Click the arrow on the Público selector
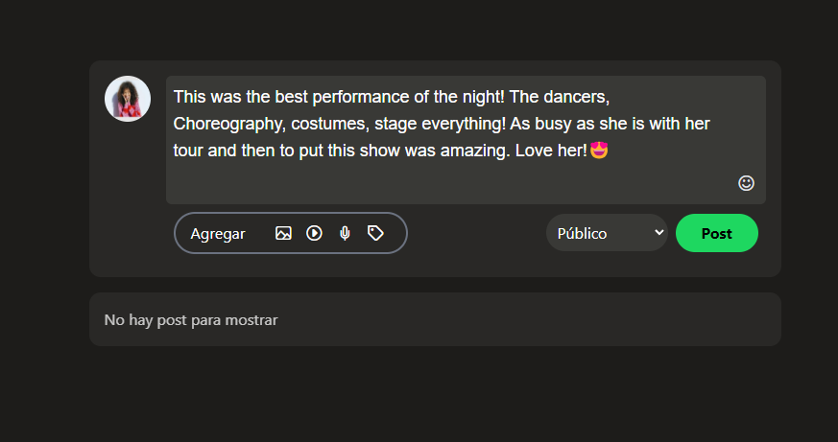Viewport: 838px width, 442px height. coord(658,233)
